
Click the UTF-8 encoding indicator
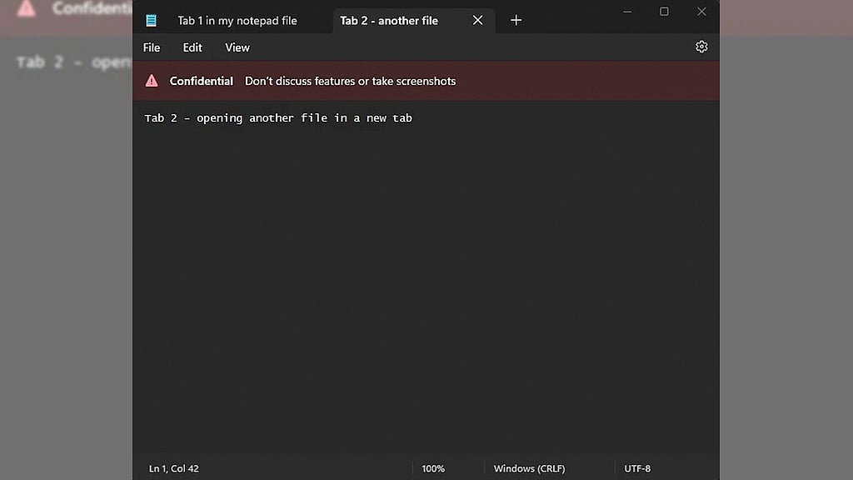tap(637, 468)
